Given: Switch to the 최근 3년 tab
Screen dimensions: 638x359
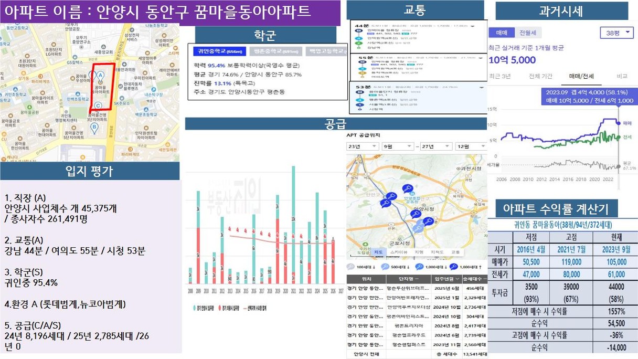Looking at the screenshot, I should (499, 76).
